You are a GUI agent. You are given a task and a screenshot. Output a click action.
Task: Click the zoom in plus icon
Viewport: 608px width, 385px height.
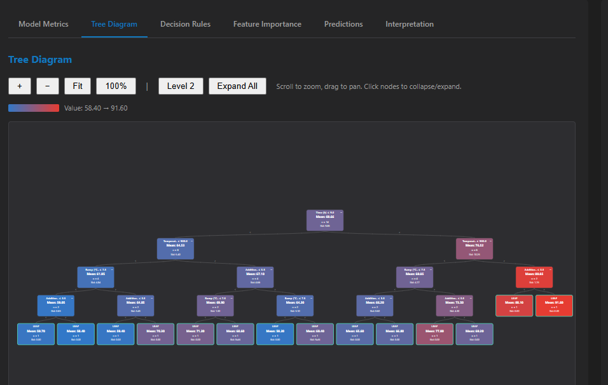click(19, 86)
